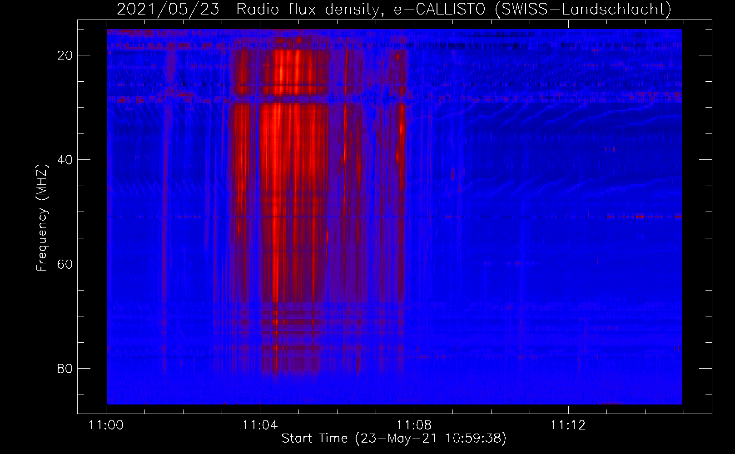Click the '11:00' time tick label

[106, 425]
